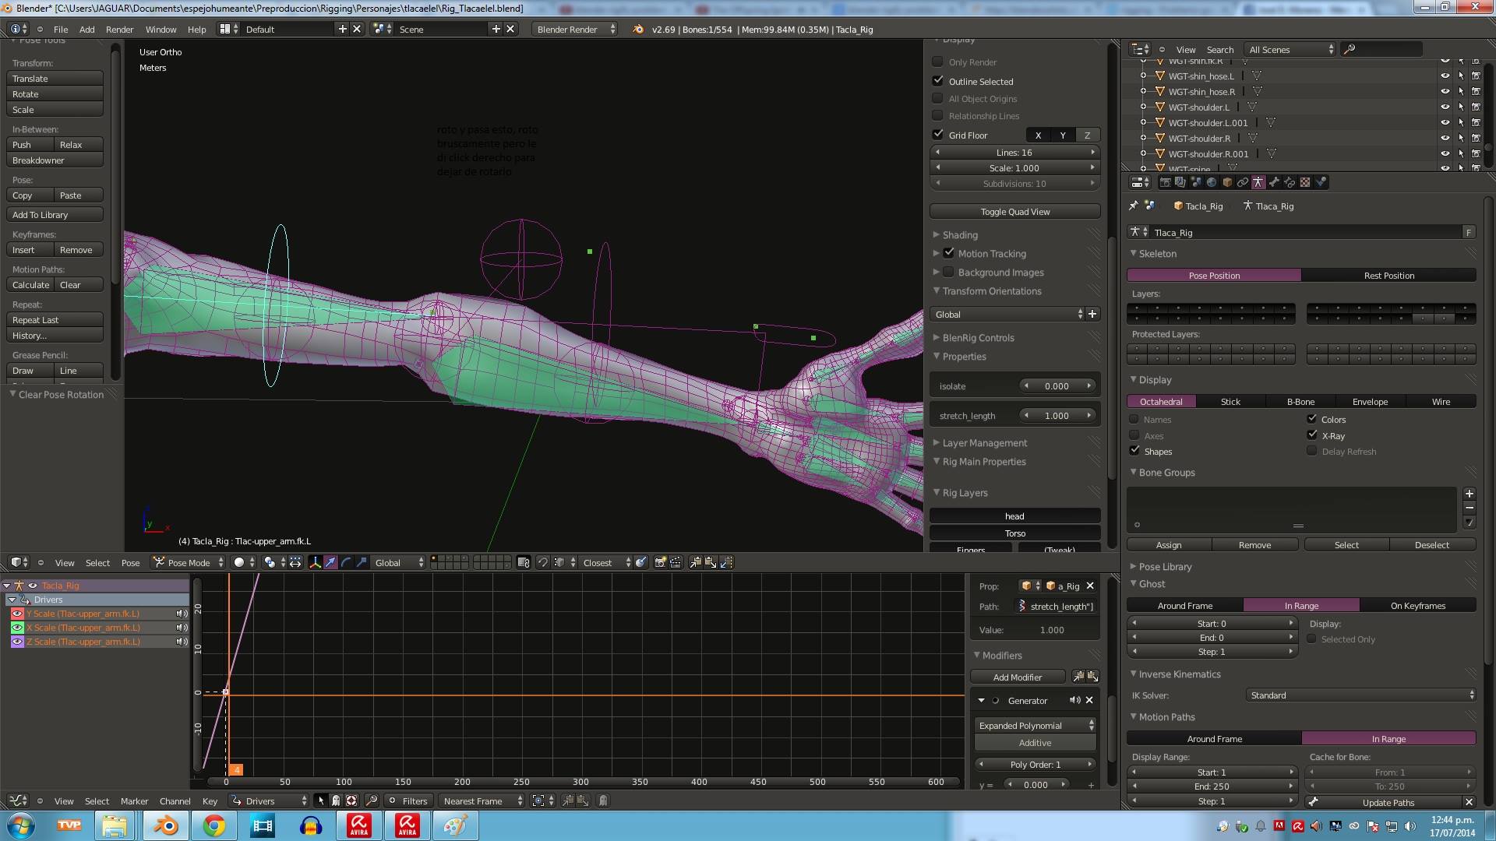This screenshot has width=1496, height=841.
Task: Click the pin icon beside Tacla_Rig
Action: coord(1134,206)
